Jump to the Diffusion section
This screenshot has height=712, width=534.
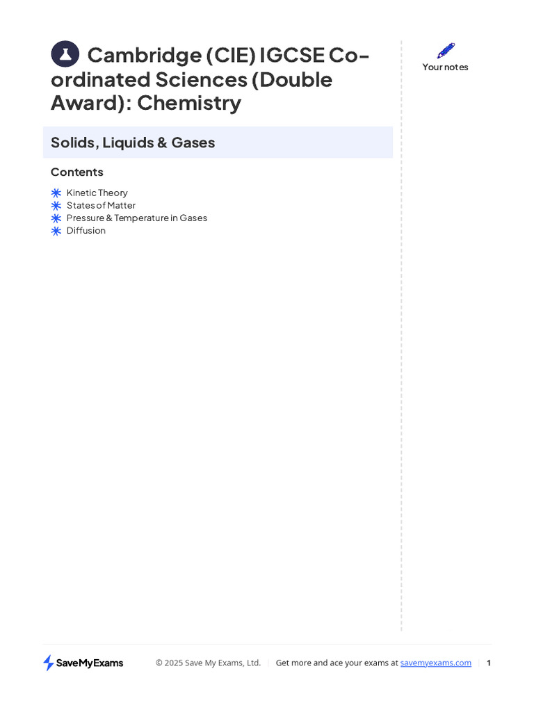click(x=86, y=231)
